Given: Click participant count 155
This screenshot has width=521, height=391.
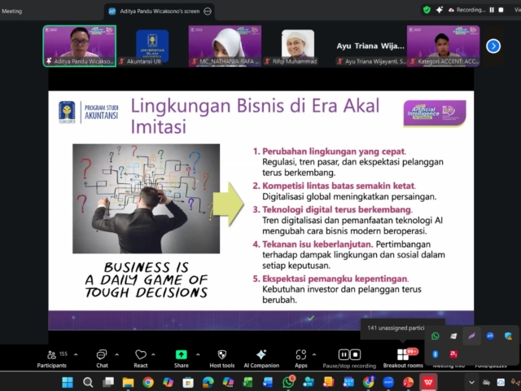Looking at the screenshot, I should (63, 354).
